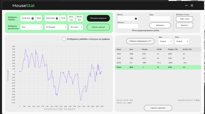The height and width of the screenshot is (114, 205).
Task: Click the Месяц input field
Action: pyautogui.click(x=128, y=18)
